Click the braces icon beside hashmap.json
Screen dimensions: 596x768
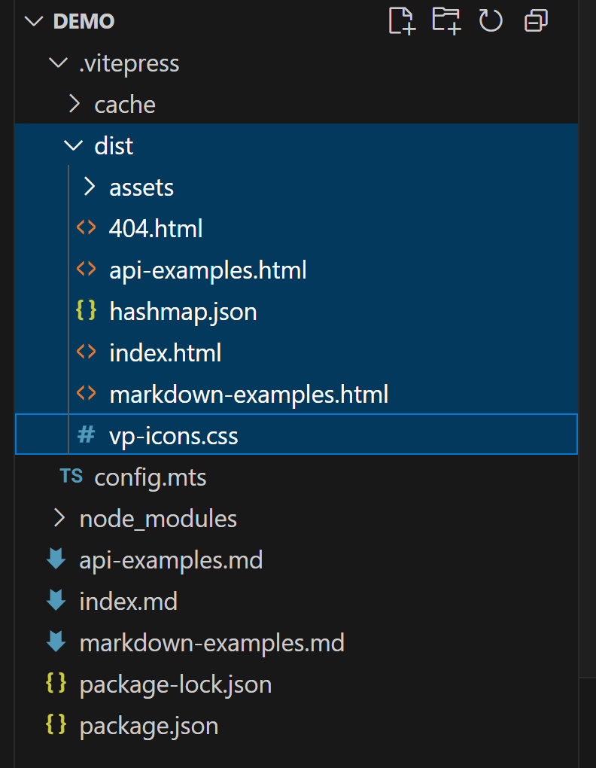pos(87,311)
